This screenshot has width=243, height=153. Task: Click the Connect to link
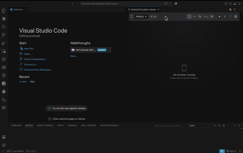[x=31, y=64]
